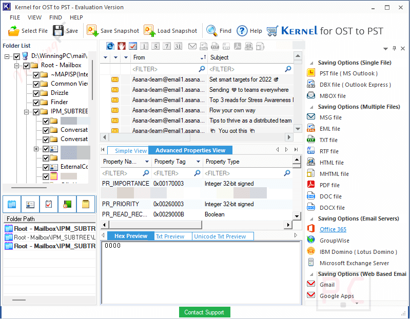Open the FIND menu
The width and height of the screenshot is (410, 319).
[x=55, y=17]
